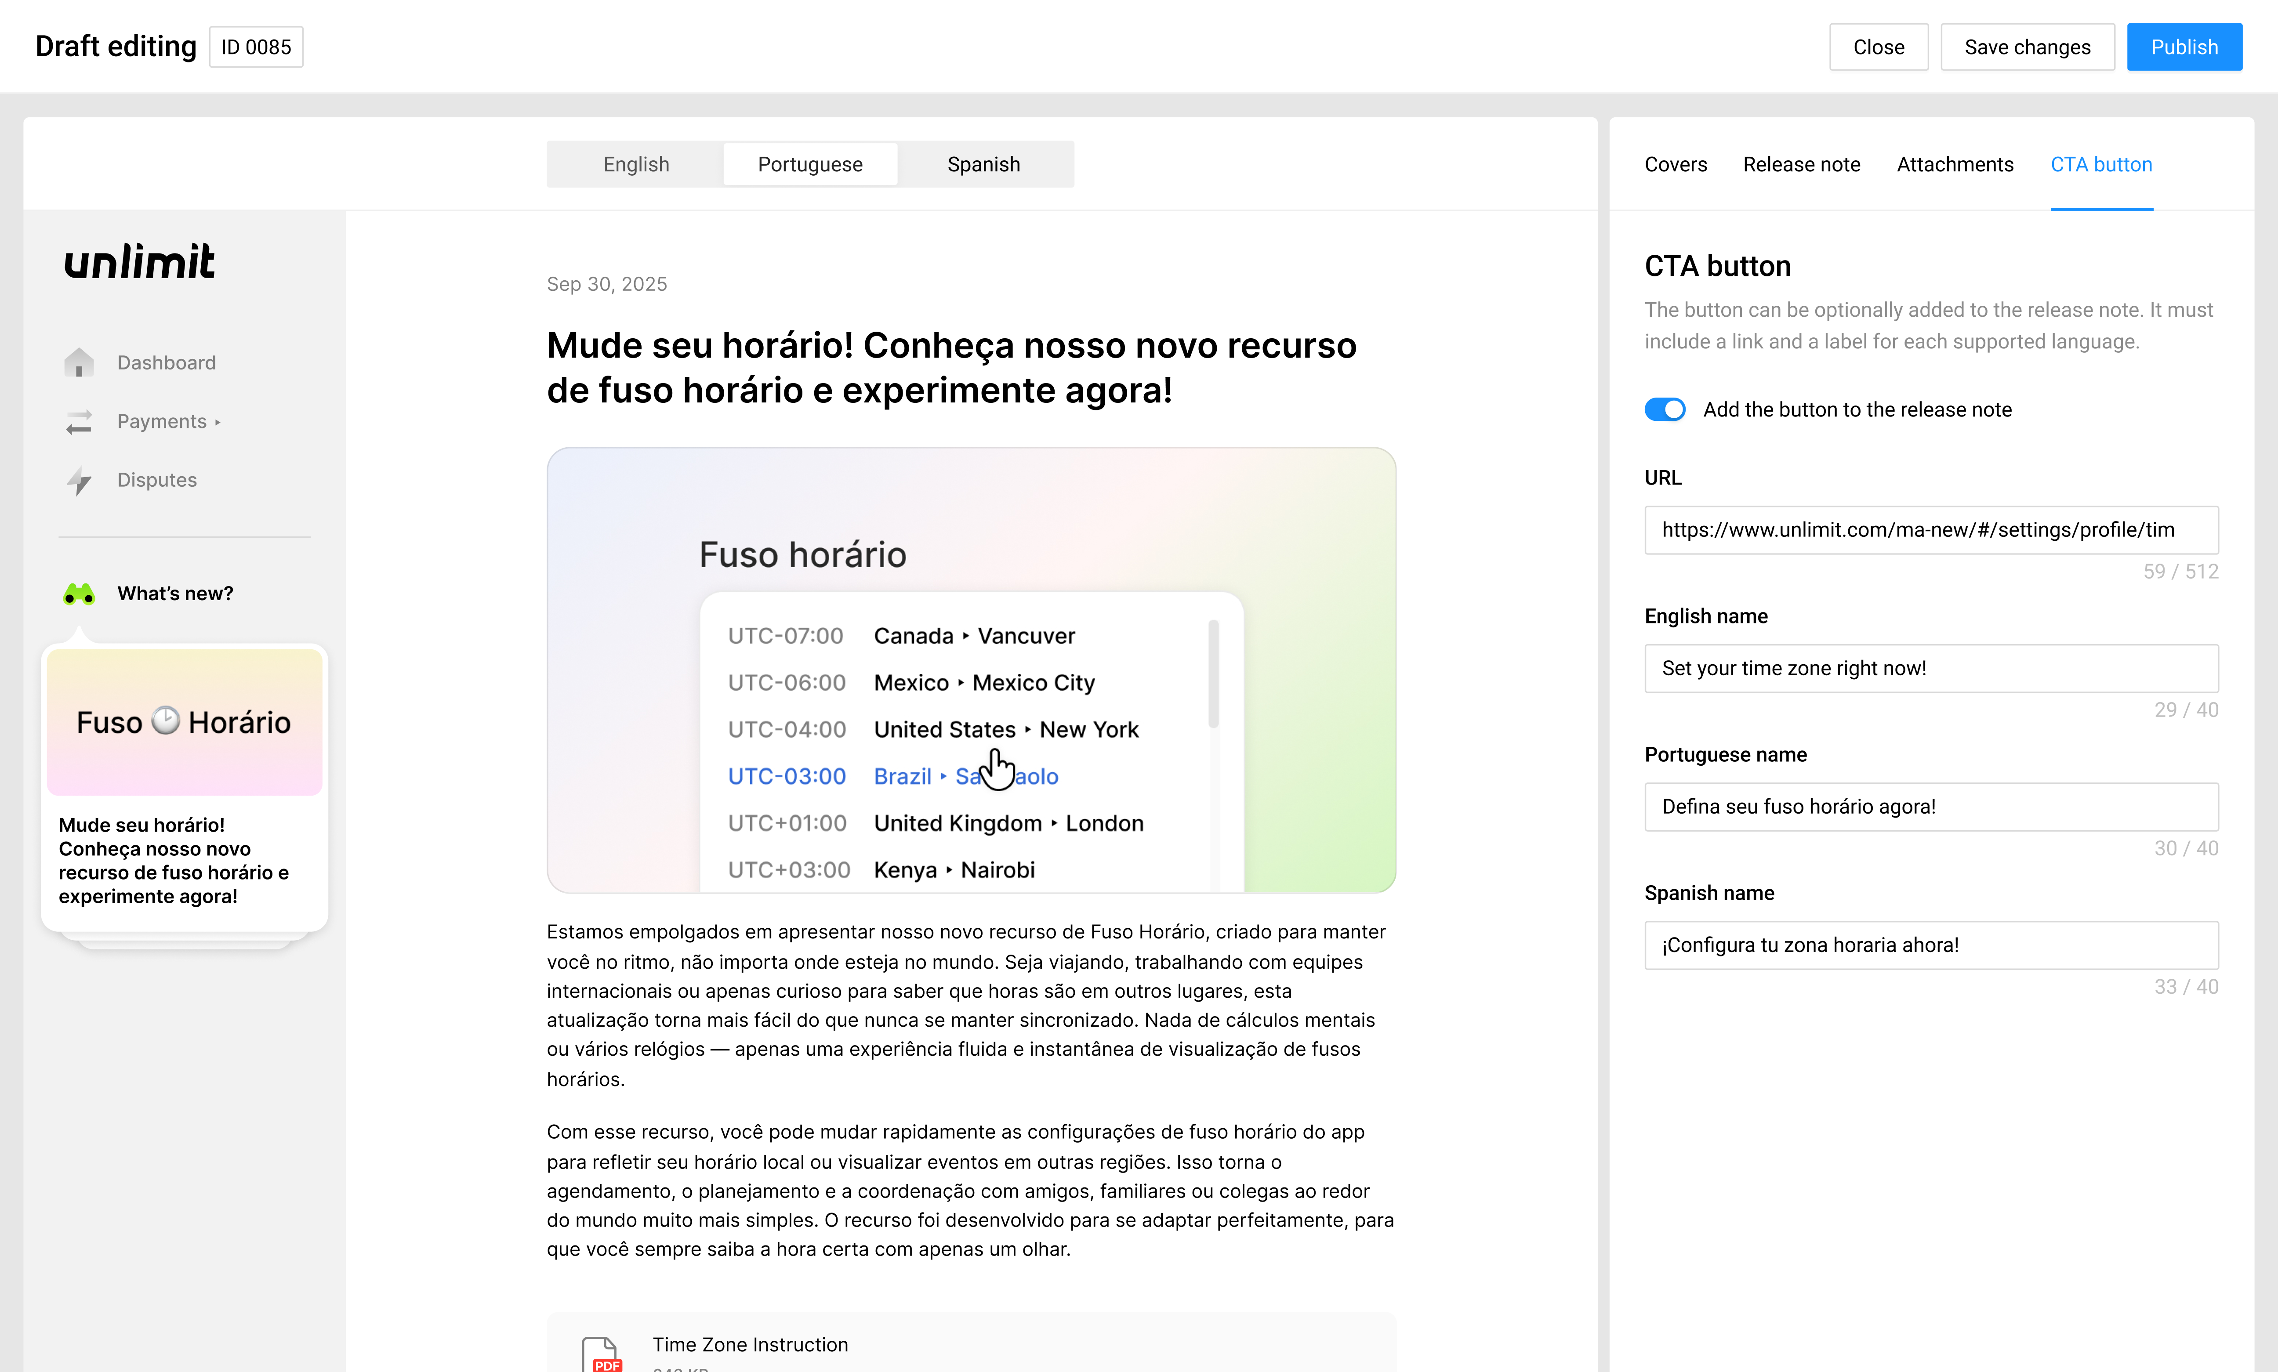Click the Dashboard home icon
This screenshot has height=1372, width=2278.
[80, 362]
